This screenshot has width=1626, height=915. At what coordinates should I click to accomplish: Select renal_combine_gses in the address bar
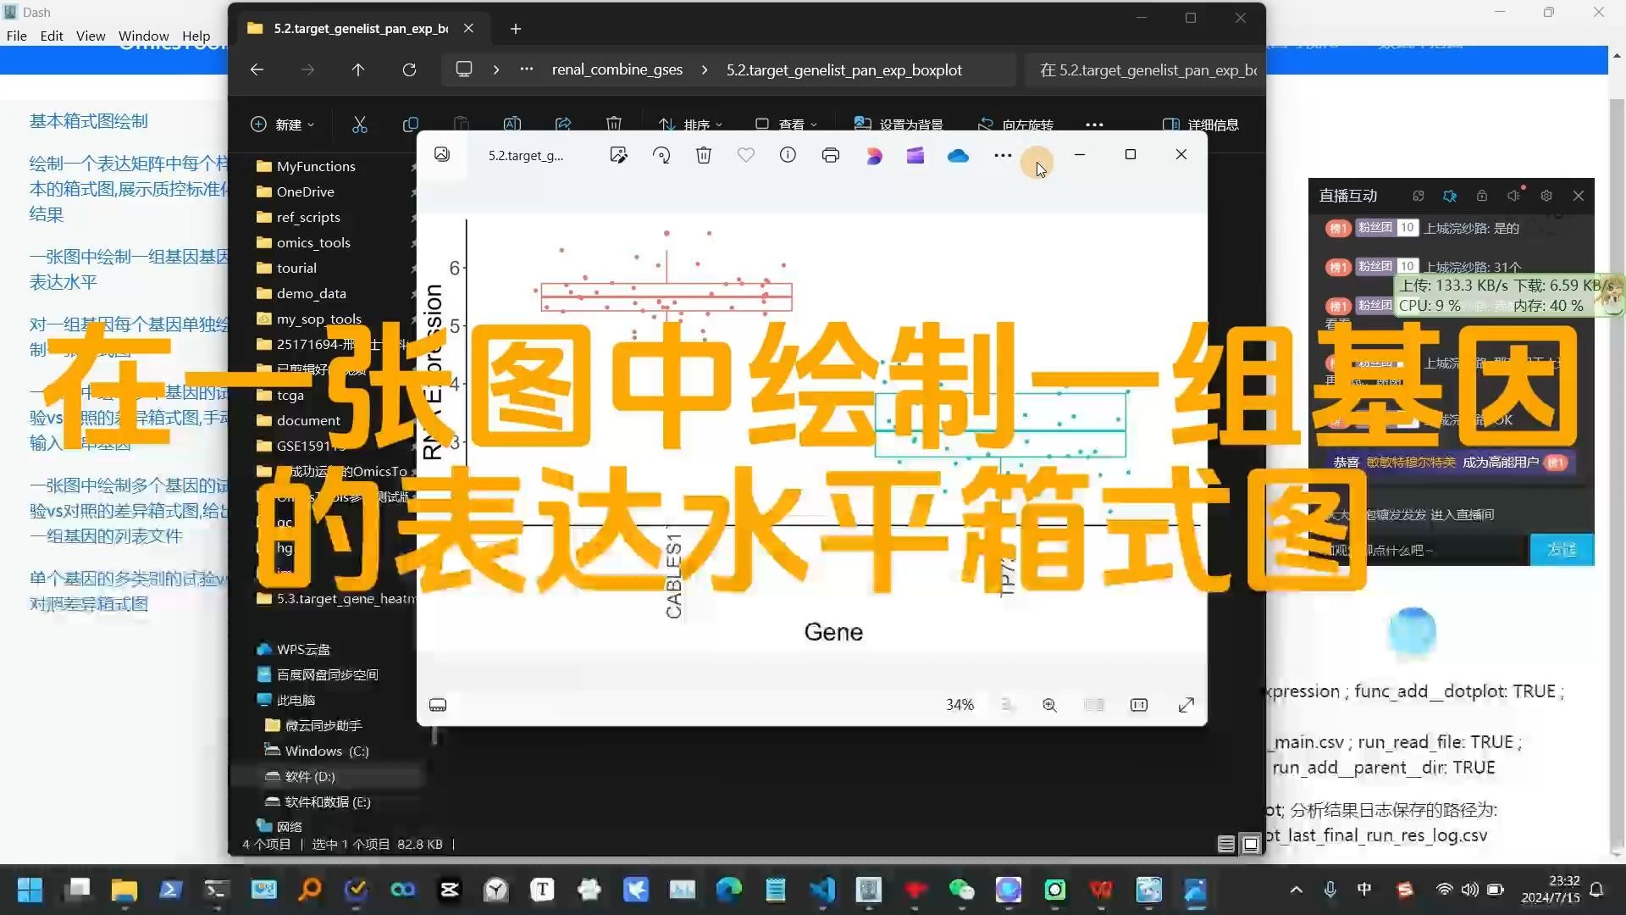[x=617, y=70]
